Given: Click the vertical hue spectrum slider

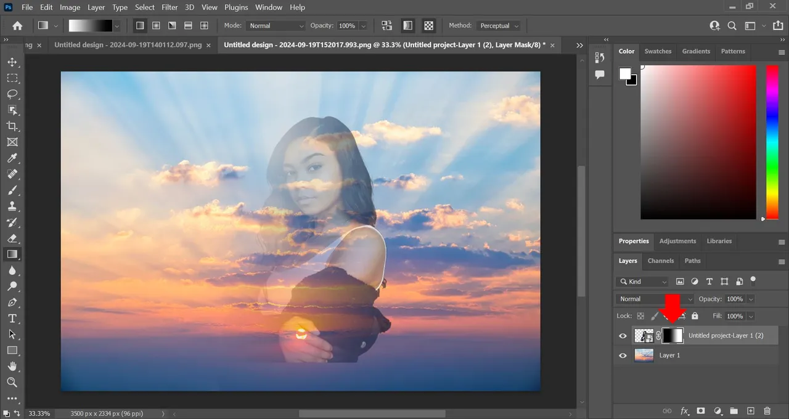Looking at the screenshot, I should coord(772,142).
